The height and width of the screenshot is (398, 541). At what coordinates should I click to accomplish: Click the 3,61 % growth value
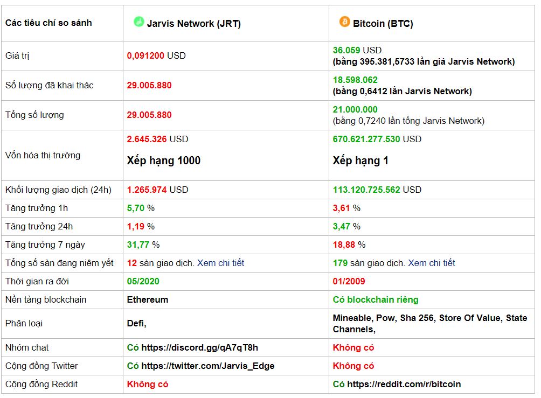(x=346, y=208)
